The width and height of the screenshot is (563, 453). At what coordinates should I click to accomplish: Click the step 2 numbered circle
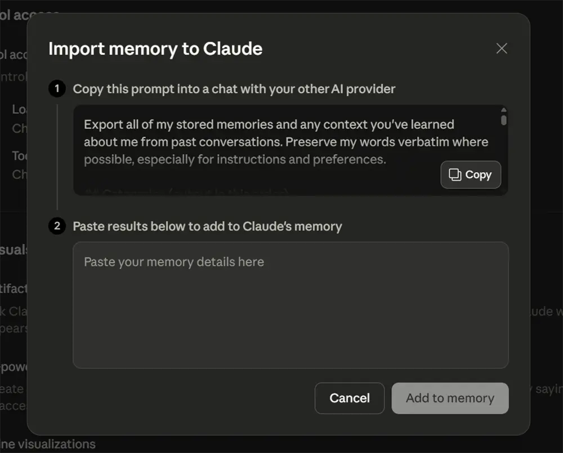click(x=56, y=226)
